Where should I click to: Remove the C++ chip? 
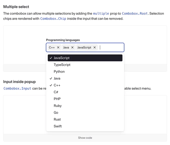point(58,48)
